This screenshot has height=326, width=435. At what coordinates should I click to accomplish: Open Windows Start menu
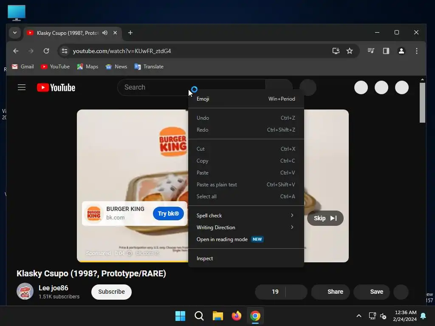(x=180, y=316)
